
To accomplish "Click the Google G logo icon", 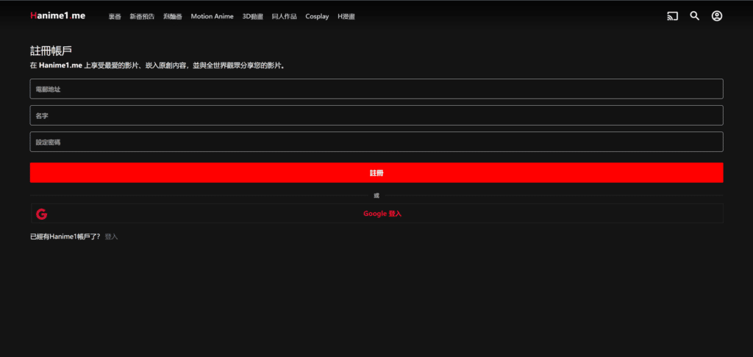I will click(42, 214).
